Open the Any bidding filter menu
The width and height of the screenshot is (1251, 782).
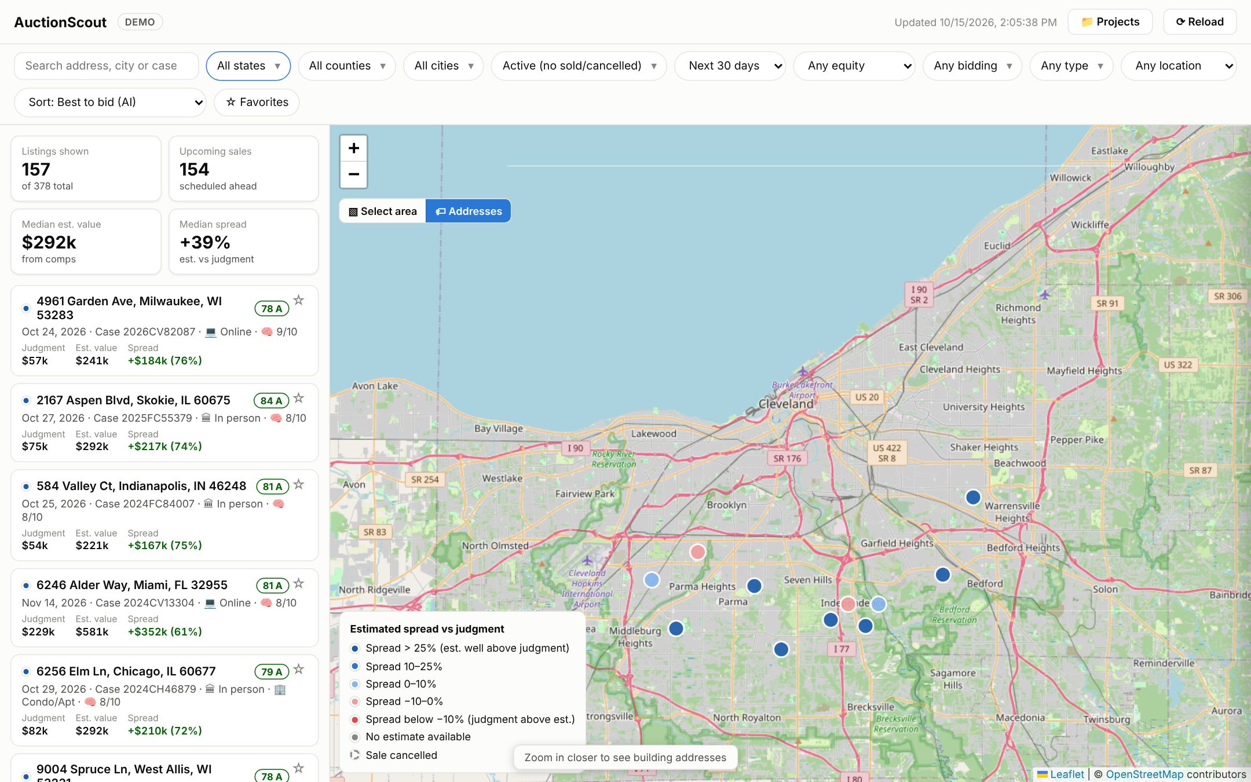[x=972, y=66]
